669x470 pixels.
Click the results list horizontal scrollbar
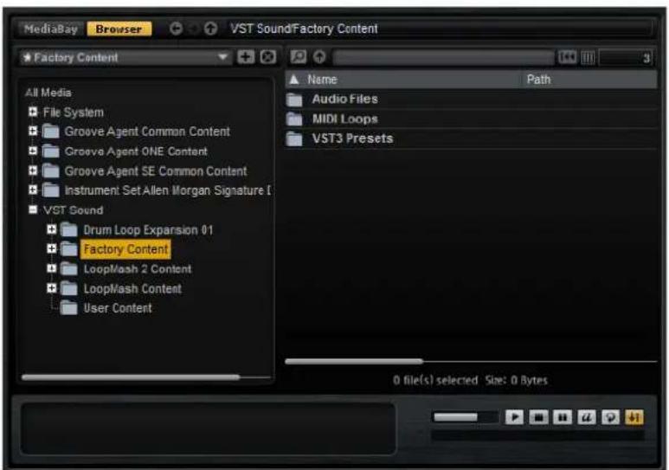click(354, 361)
